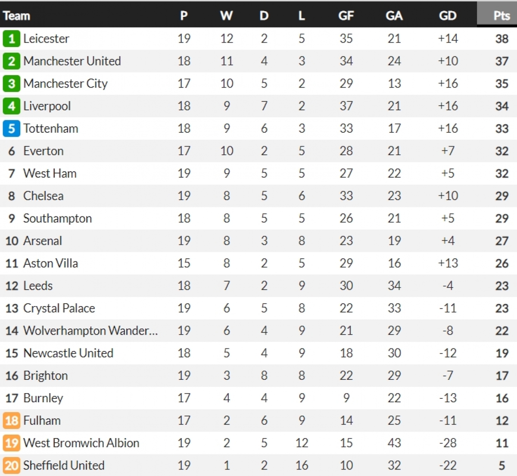Click Liverpool's green position 4 badge
This screenshot has height=476, width=517.
click(x=12, y=106)
